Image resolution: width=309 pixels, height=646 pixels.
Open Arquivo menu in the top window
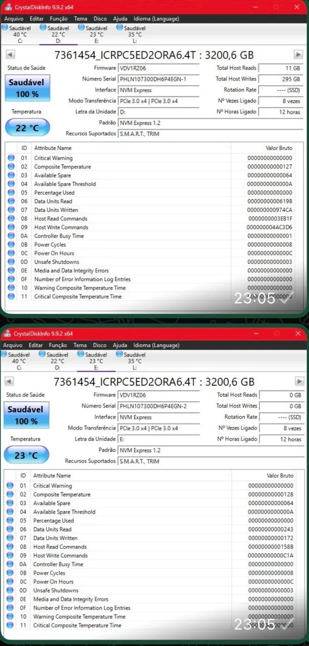point(14,19)
